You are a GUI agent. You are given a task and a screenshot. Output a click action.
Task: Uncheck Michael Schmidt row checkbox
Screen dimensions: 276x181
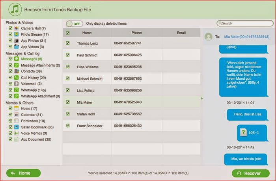(67, 78)
